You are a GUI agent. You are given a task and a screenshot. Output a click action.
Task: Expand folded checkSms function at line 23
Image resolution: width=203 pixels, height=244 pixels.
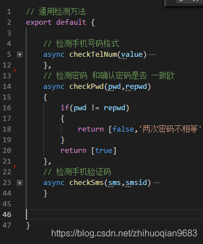(20, 183)
